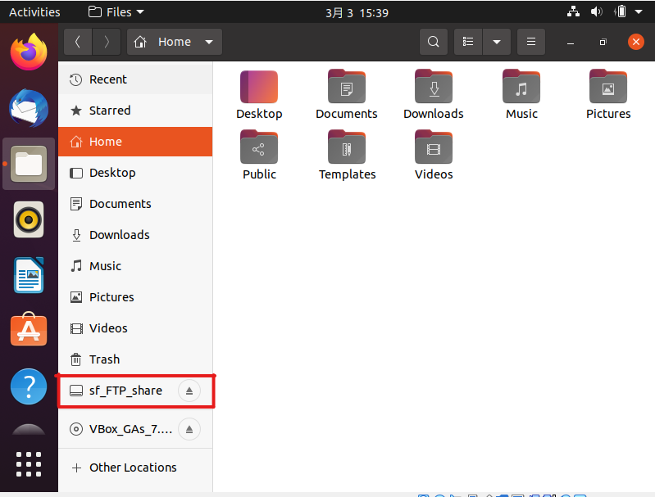Open Other Locations in the sidebar
This screenshot has width=655, height=497.
click(x=135, y=468)
